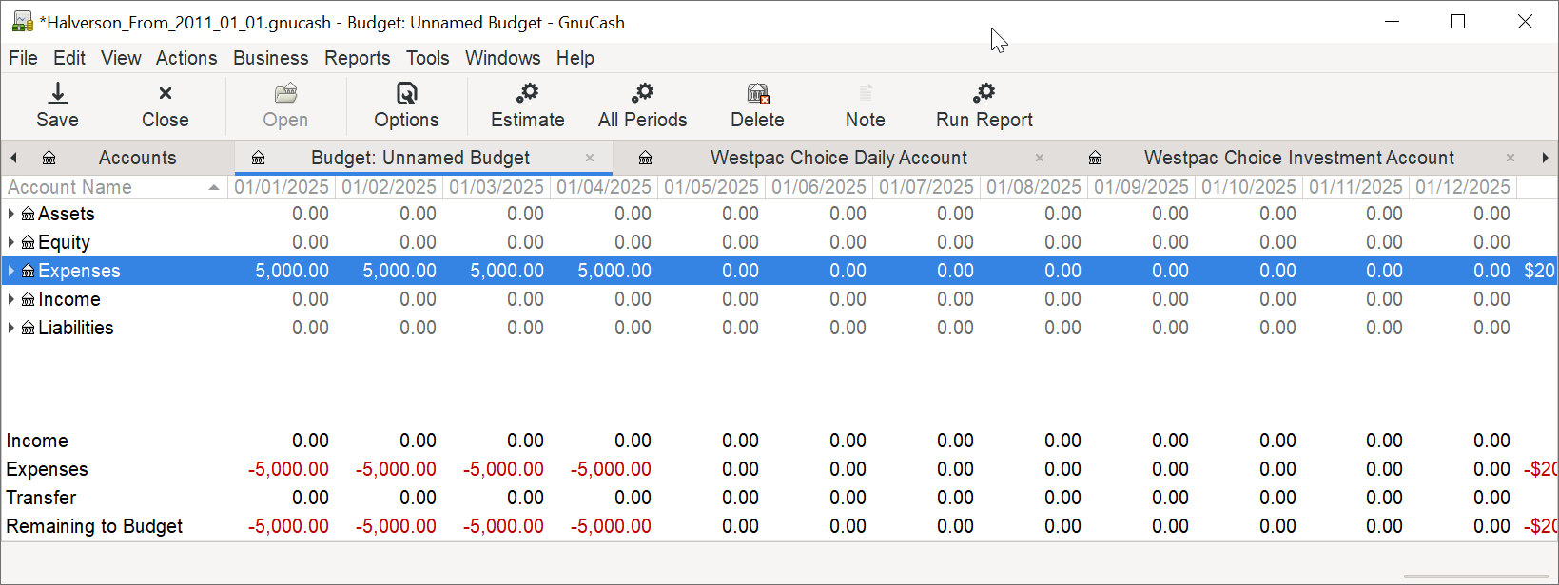Image resolution: width=1559 pixels, height=585 pixels.
Task: Click the Assets account name
Action: tap(67, 214)
